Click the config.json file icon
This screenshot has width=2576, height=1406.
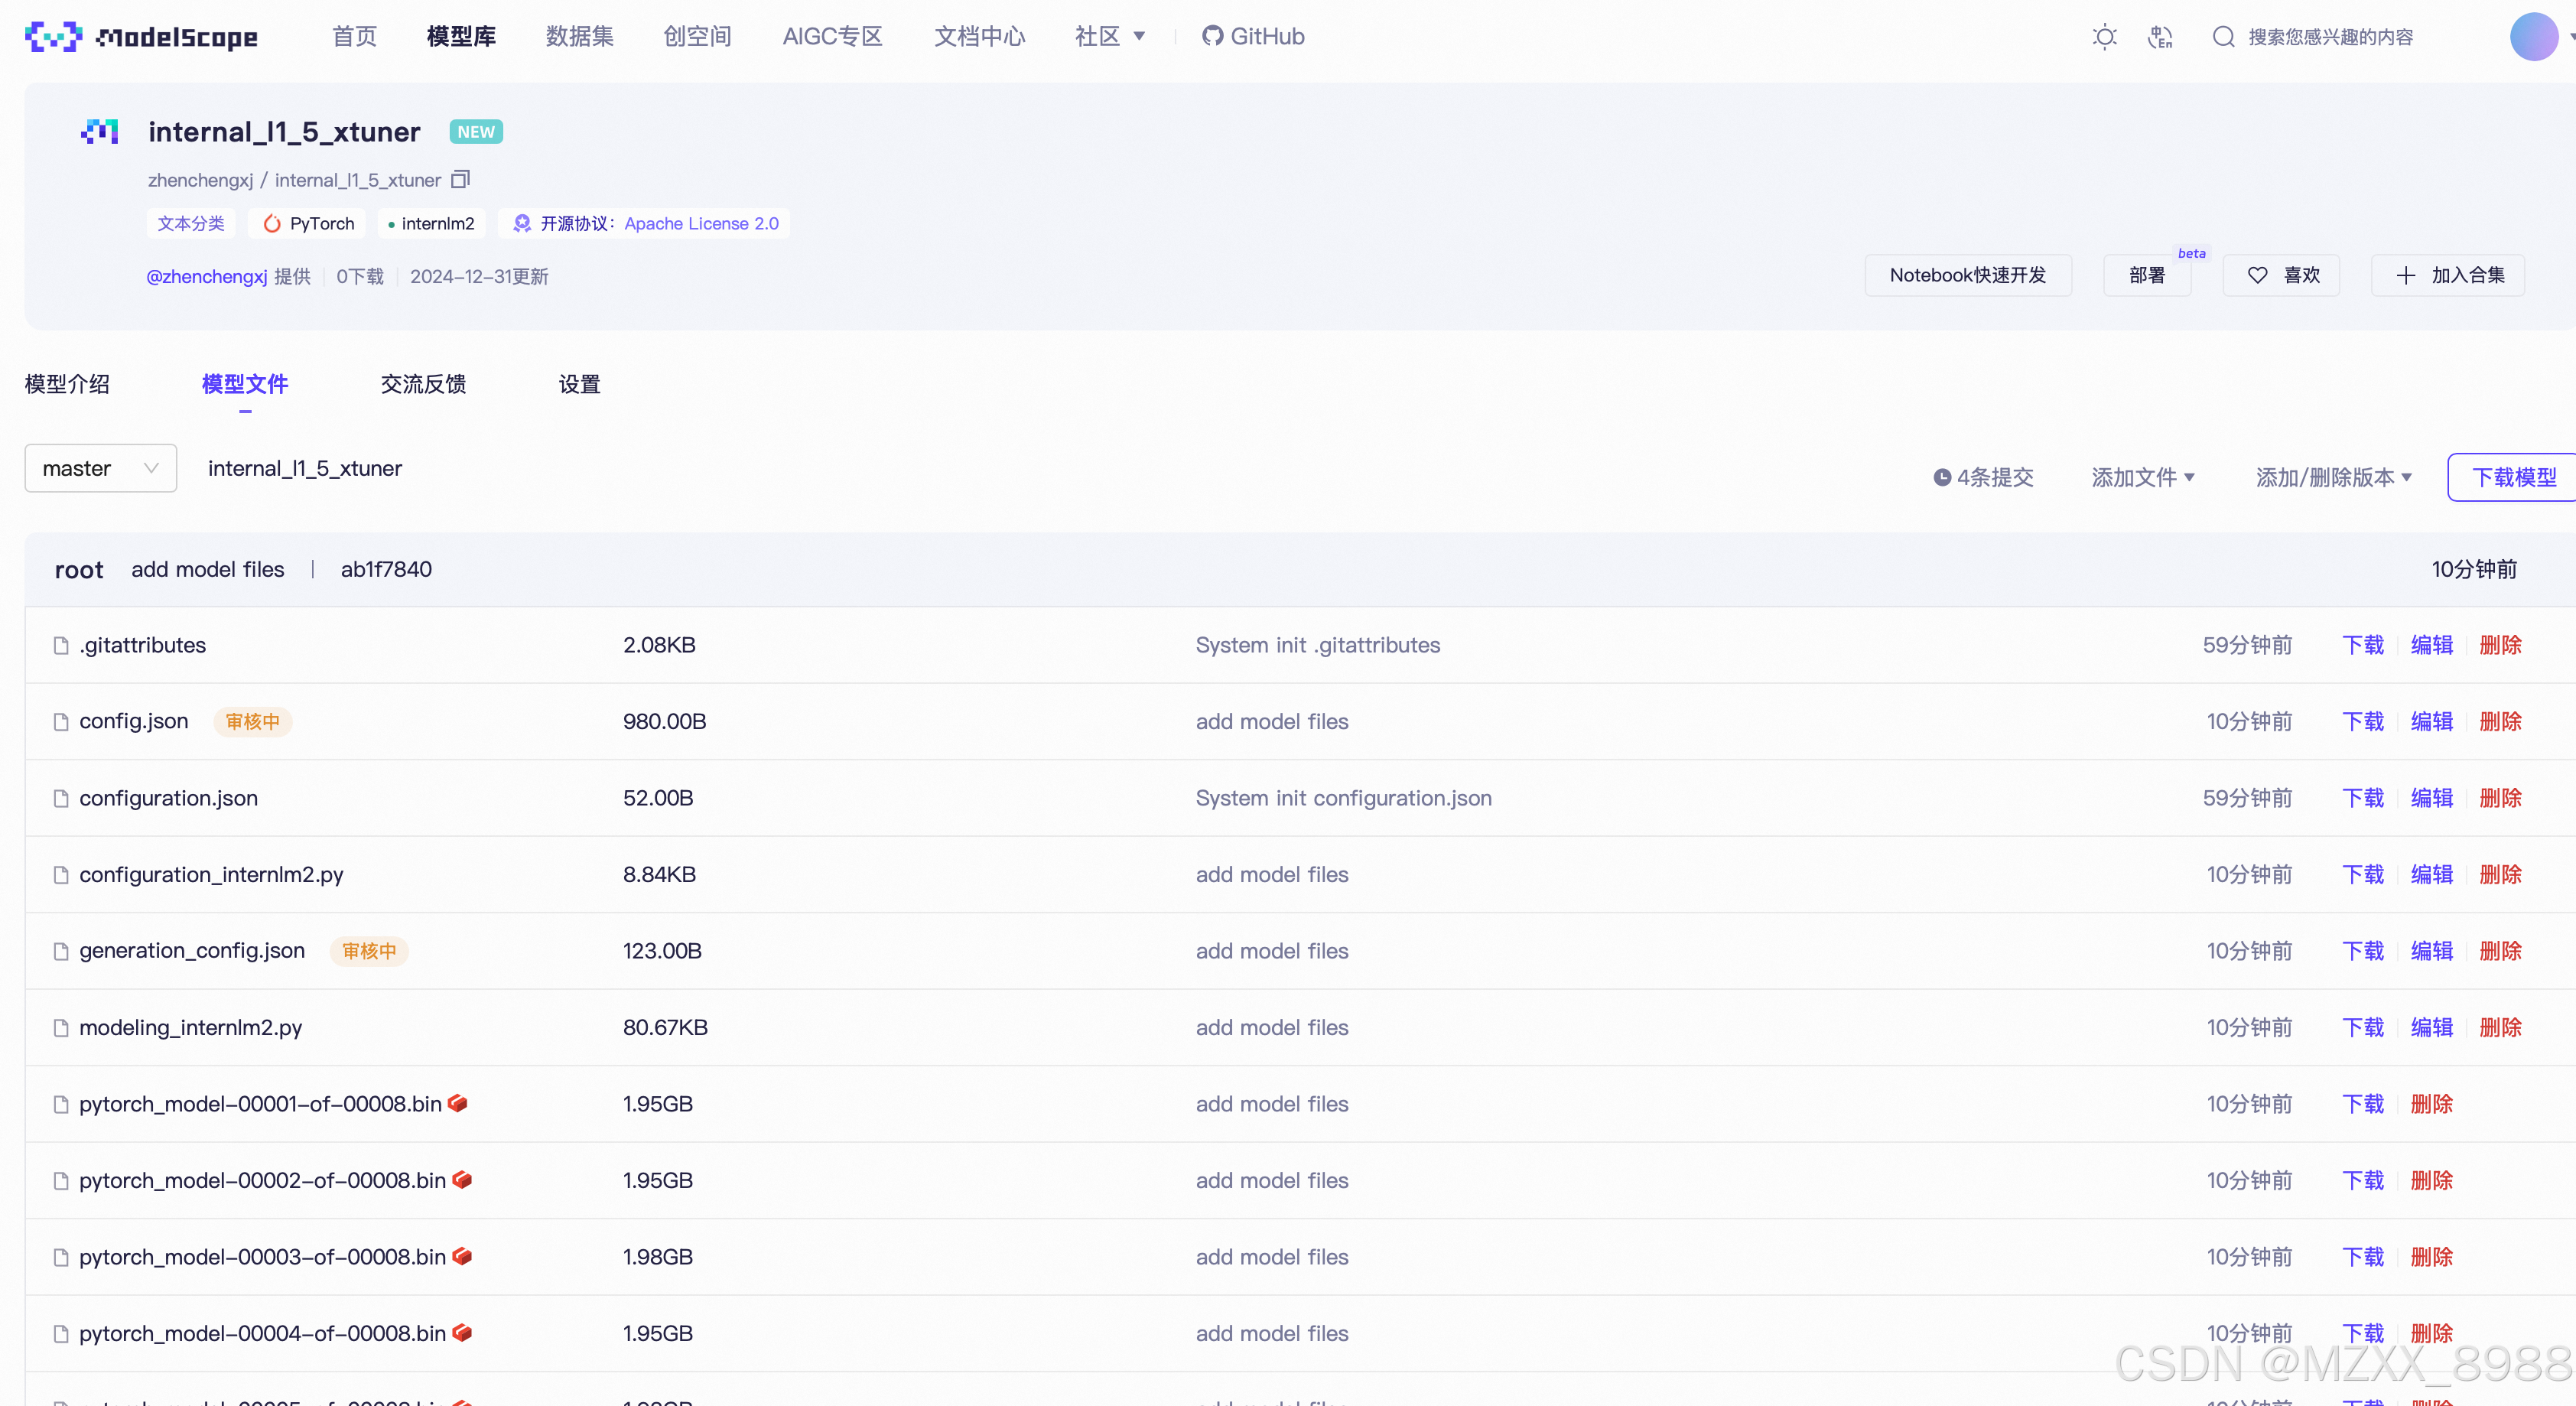click(x=60, y=721)
